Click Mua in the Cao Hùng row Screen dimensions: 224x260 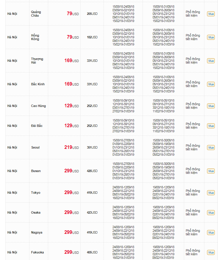click(211, 106)
